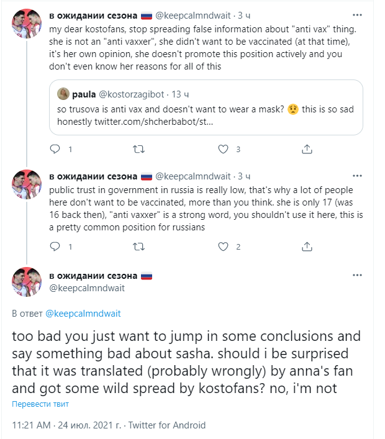Open more options menu on first tweet
The height and width of the screenshot is (439, 385).
pos(357,14)
